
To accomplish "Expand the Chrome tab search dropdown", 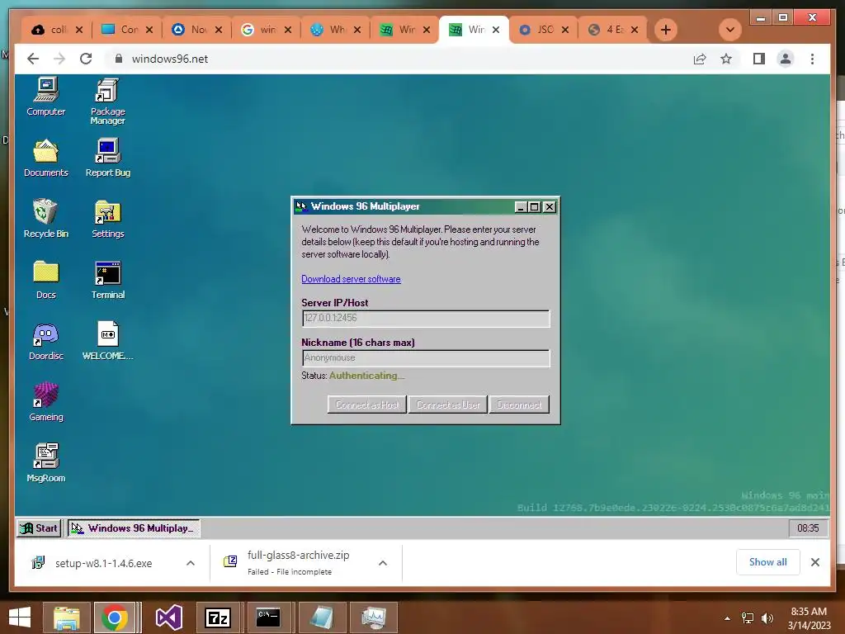I will [x=730, y=30].
